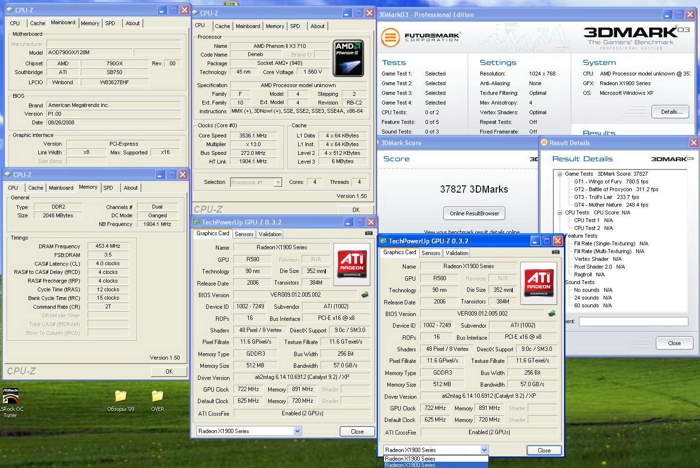The height and width of the screenshot is (468, 700).
Task: Choose the highlighted Radeon X1900 Series list entry
Action: pos(436,465)
